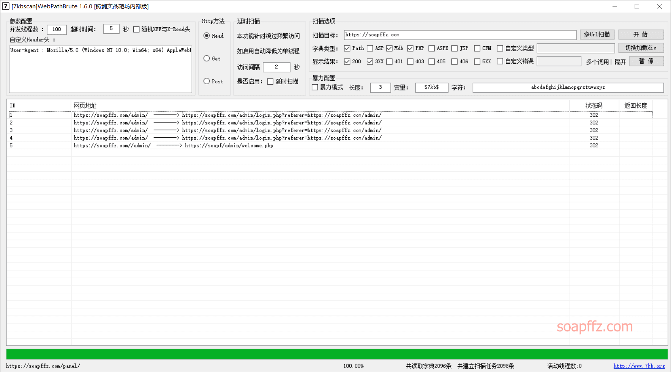Image resolution: width=671 pixels, height=372 pixels.
Task: Select the Post HTTP method radio button
Action: [x=207, y=81]
